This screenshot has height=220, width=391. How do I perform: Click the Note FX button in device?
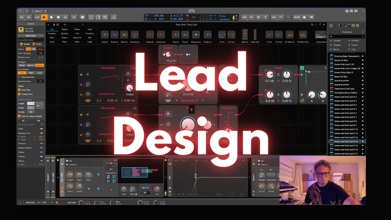145,188
